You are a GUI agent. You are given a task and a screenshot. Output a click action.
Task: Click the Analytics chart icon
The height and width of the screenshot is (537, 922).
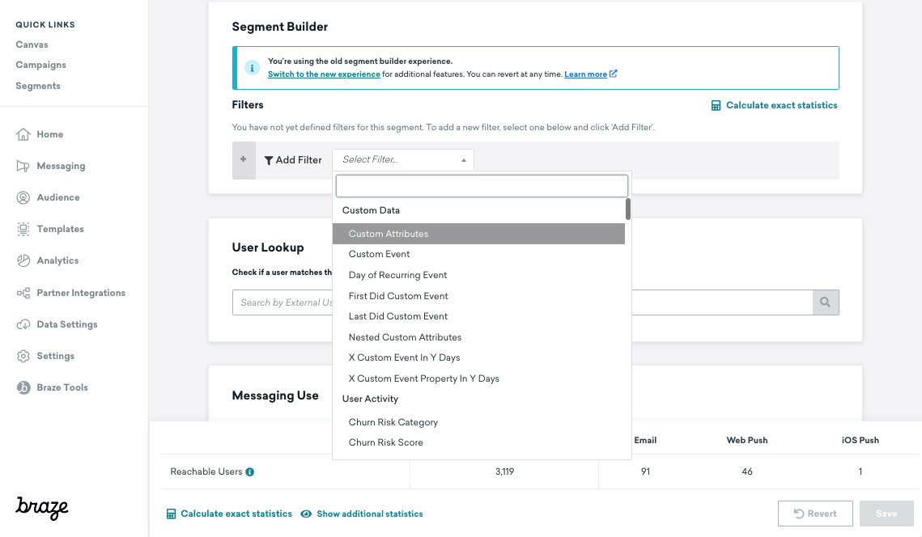pyautogui.click(x=23, y=260)
